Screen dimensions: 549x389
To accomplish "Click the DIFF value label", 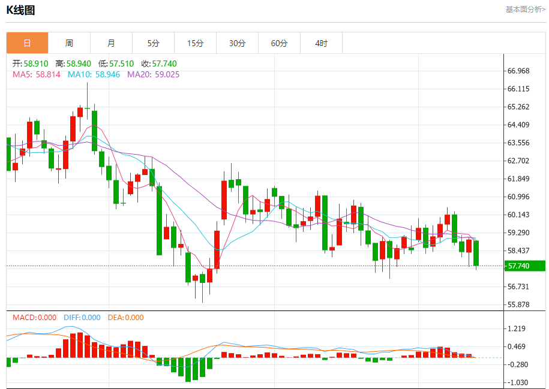I will (81, 318).
